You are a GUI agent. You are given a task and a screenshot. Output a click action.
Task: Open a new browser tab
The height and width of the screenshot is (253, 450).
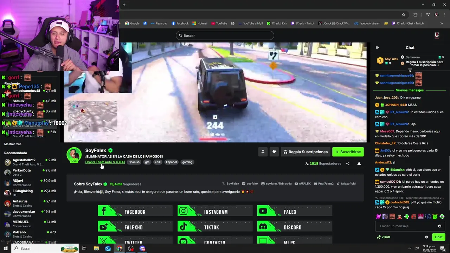(x=124, y=5)
